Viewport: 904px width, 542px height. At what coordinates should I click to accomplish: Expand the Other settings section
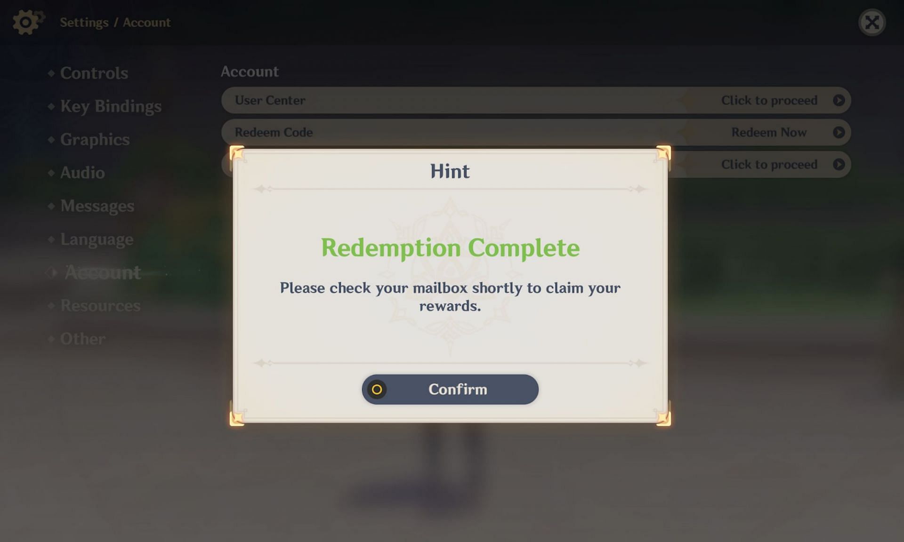pyautogui.click(x=83, y=338)
